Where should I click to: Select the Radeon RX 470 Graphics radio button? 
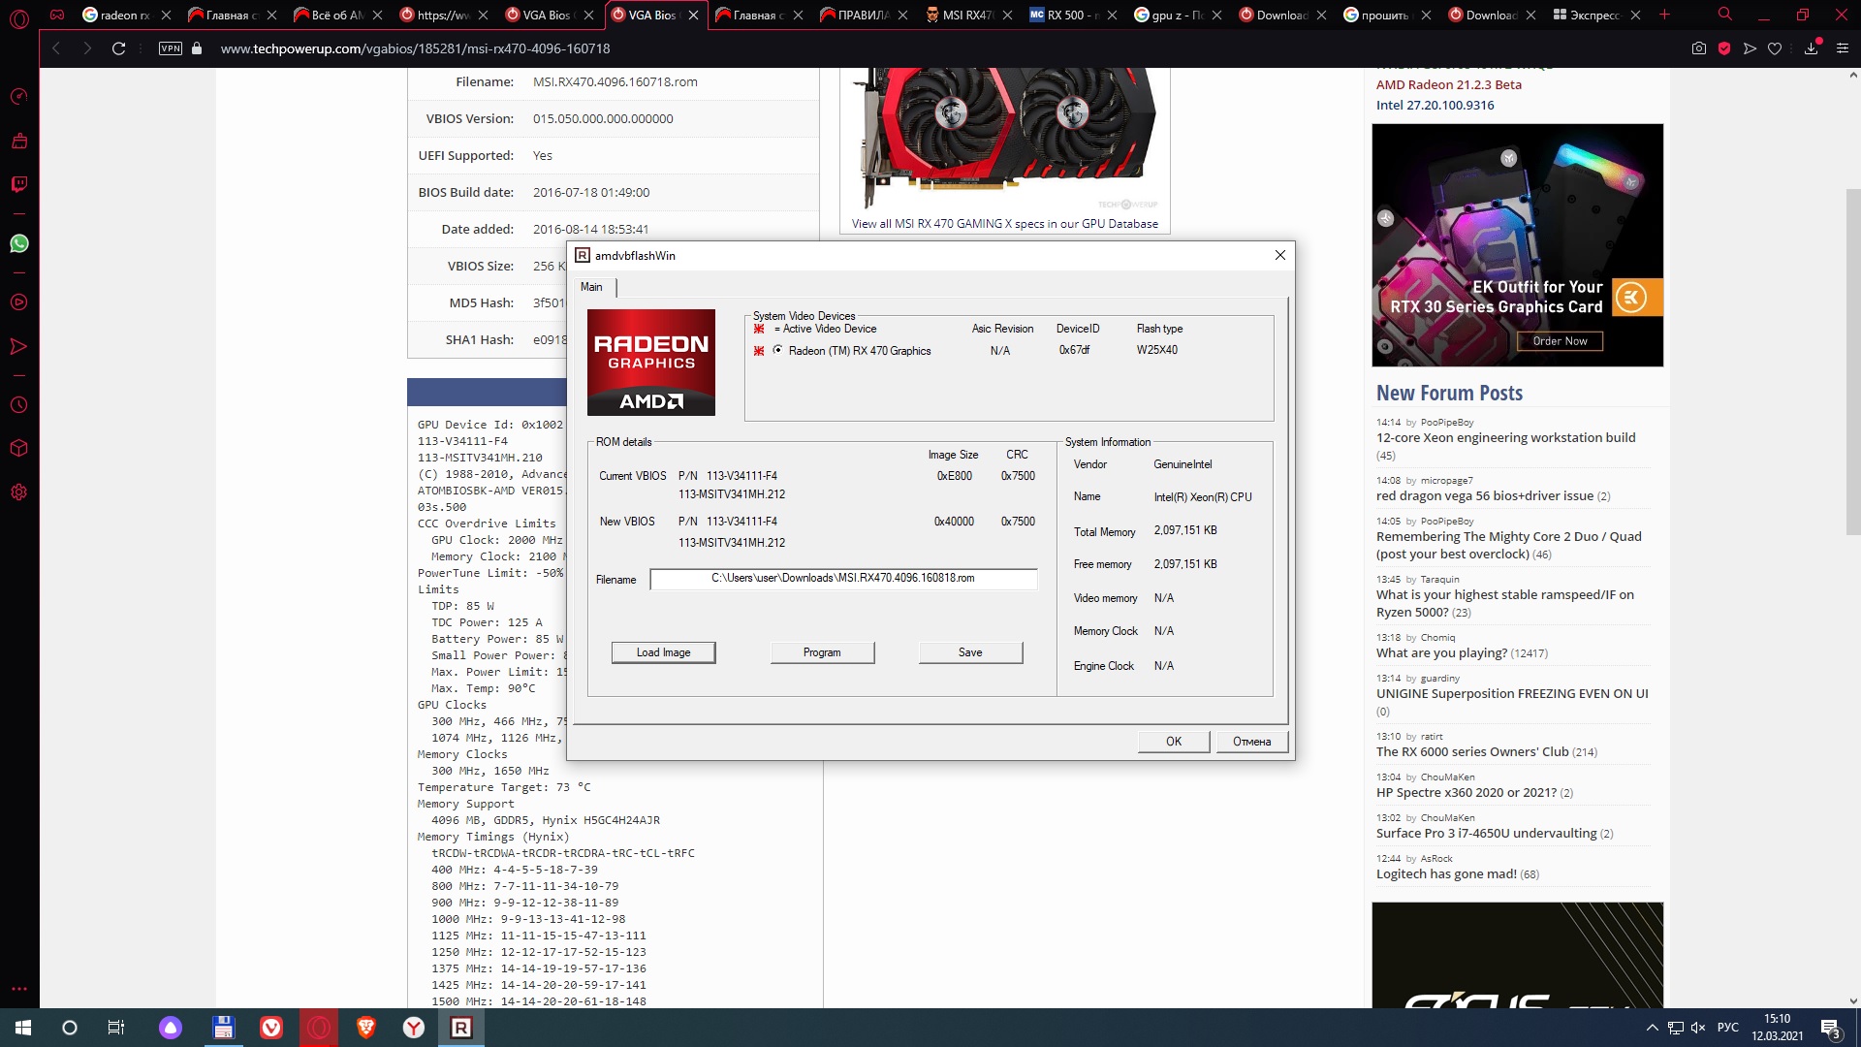[x=777, y=350]
